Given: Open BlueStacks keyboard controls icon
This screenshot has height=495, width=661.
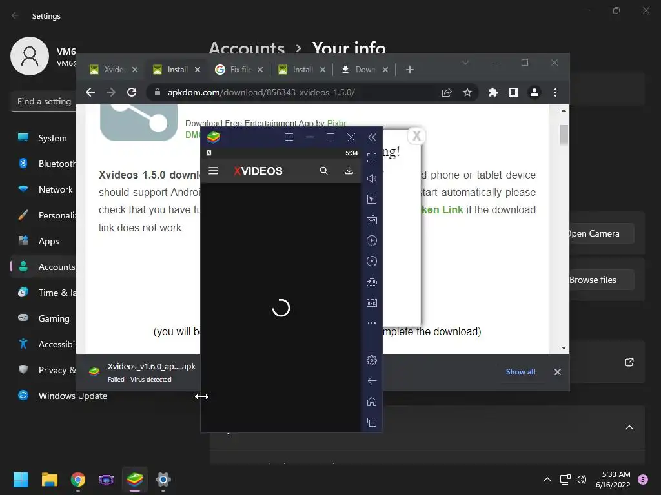Looking at the screenshot, I should [x=372, y=220].
